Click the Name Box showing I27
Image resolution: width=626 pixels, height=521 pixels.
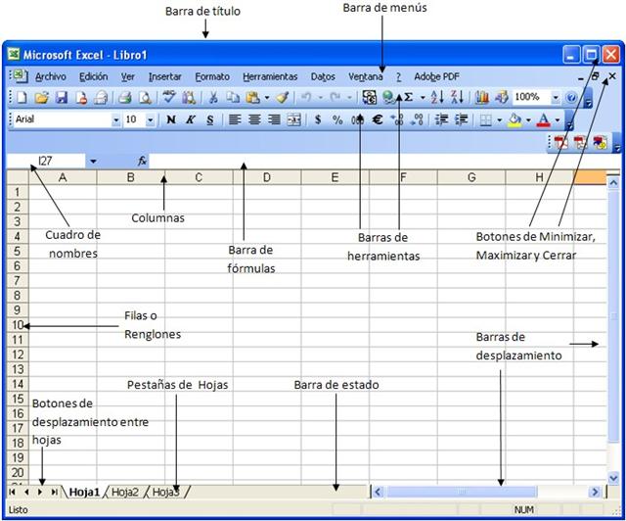(46, 162)
